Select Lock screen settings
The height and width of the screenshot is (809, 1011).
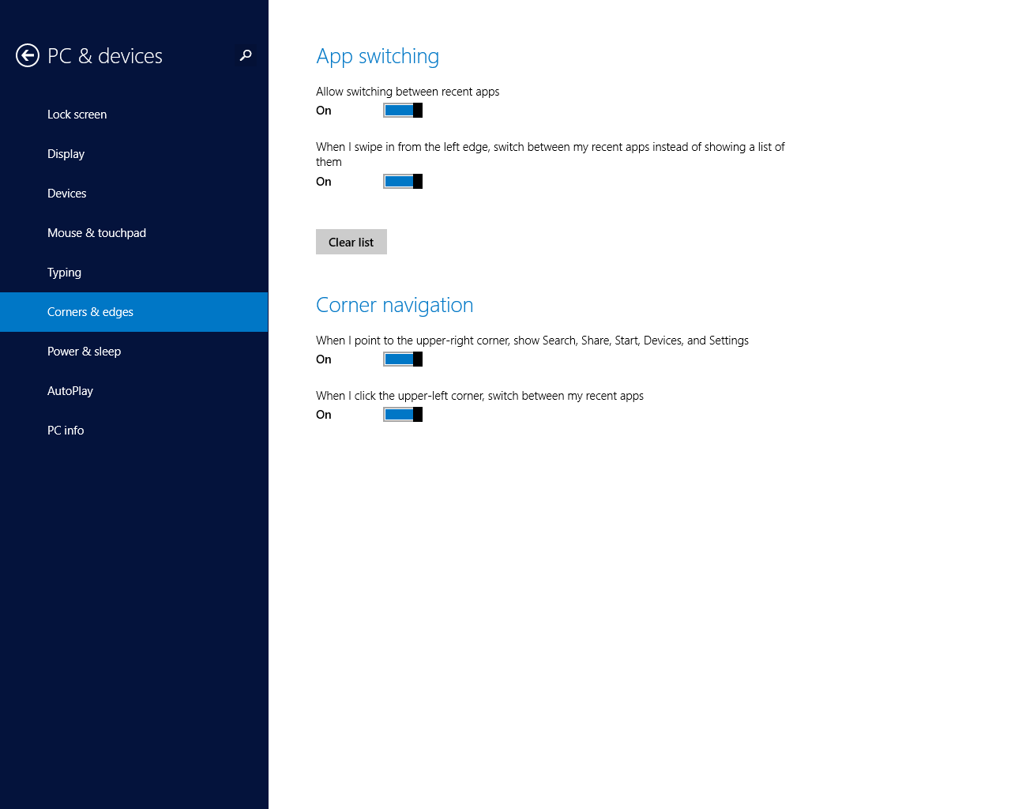point(77,114)
